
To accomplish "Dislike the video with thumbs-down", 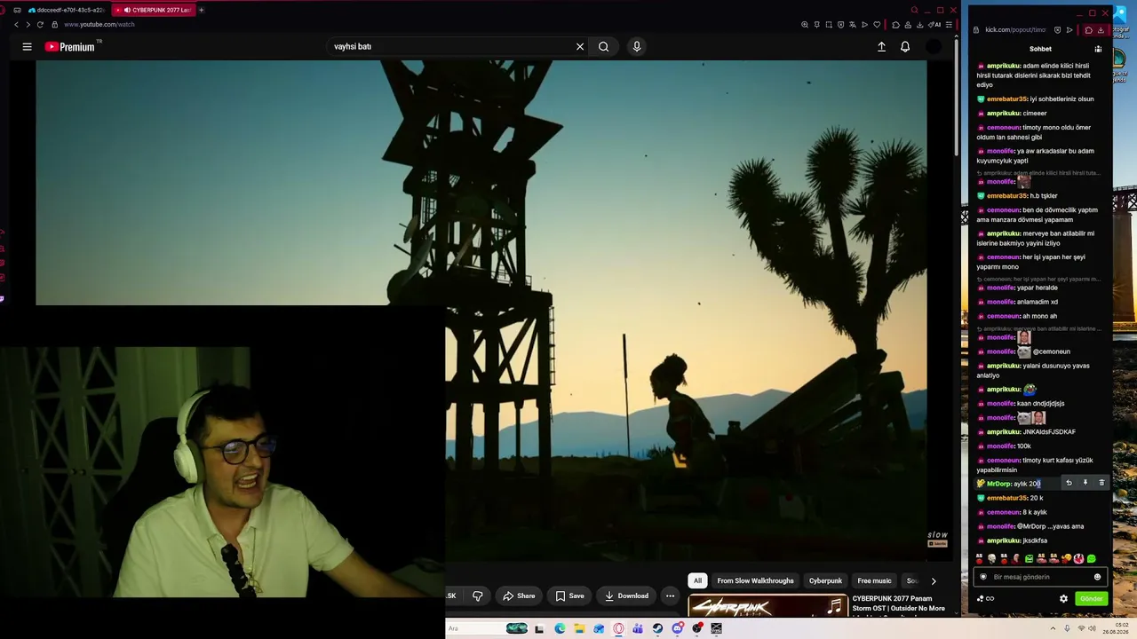I will tap(477, 596).
